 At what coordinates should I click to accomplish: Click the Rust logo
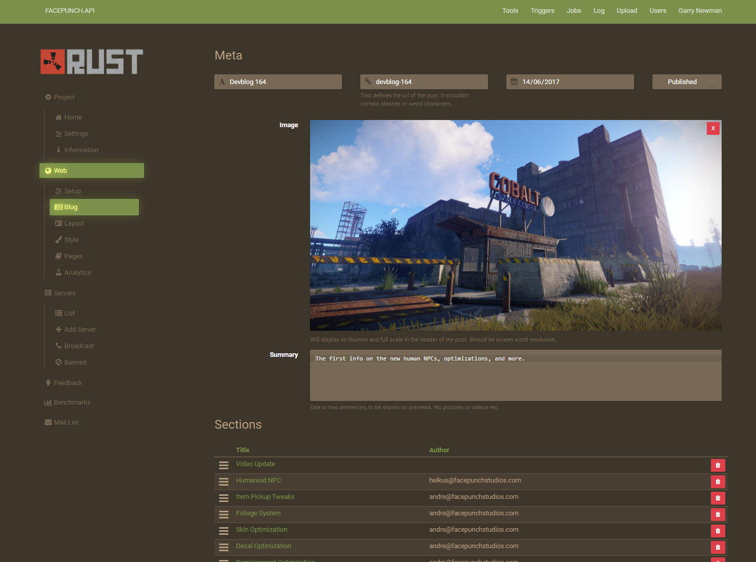92,62
